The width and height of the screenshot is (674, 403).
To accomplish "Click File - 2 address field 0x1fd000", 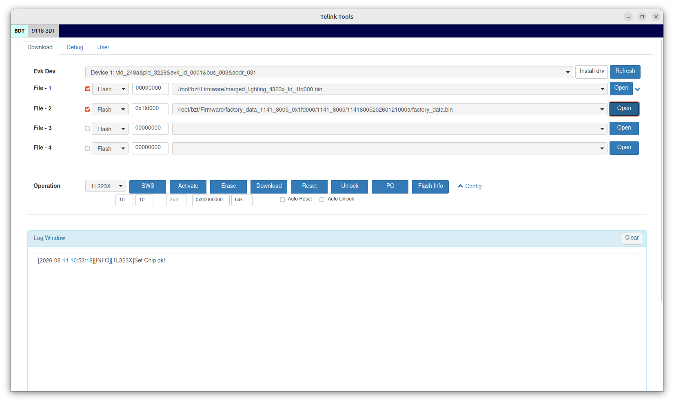I will click(150, 109).
